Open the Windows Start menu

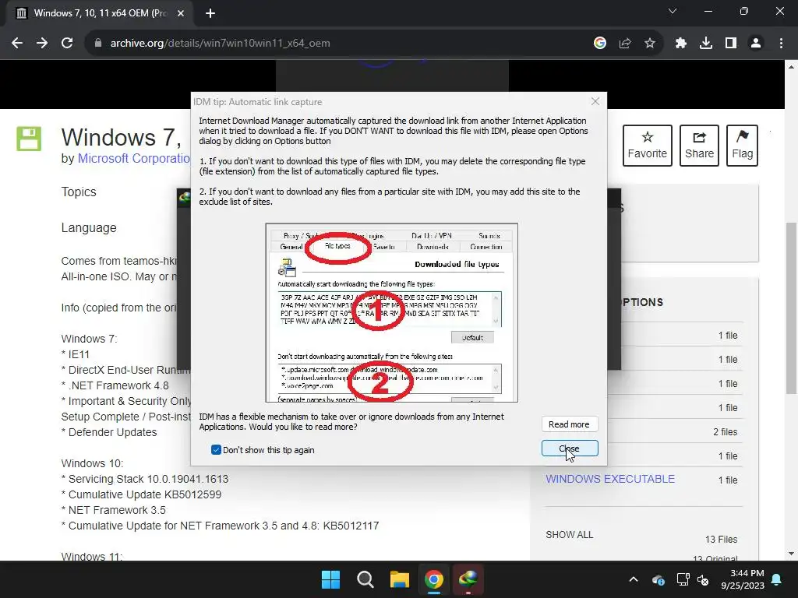[x=330, y=579]
